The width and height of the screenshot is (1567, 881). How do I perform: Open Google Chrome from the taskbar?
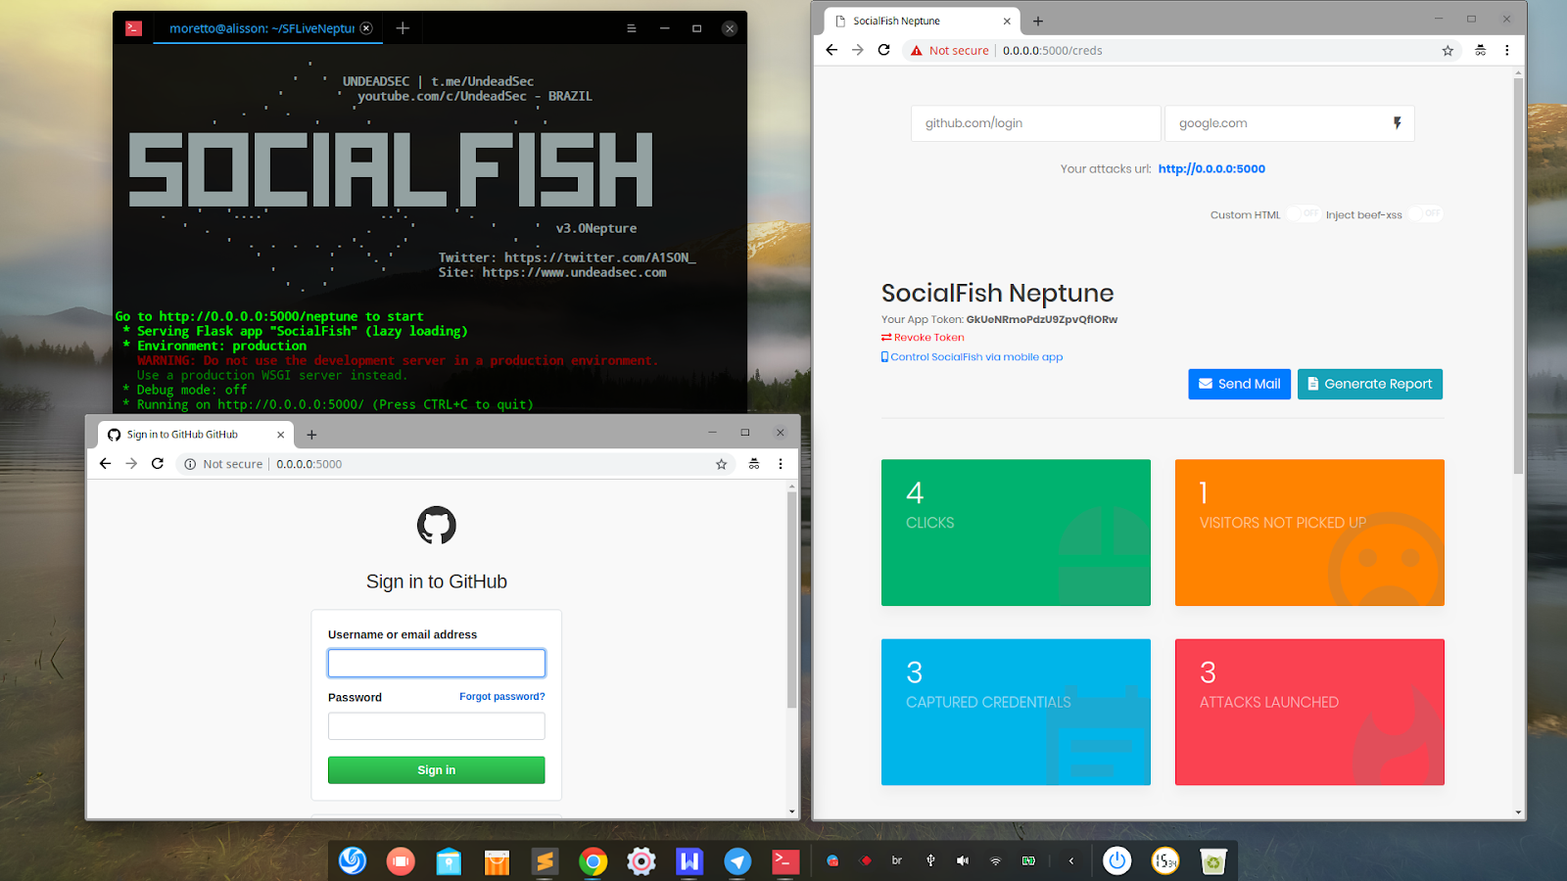(x=594, y=861)
